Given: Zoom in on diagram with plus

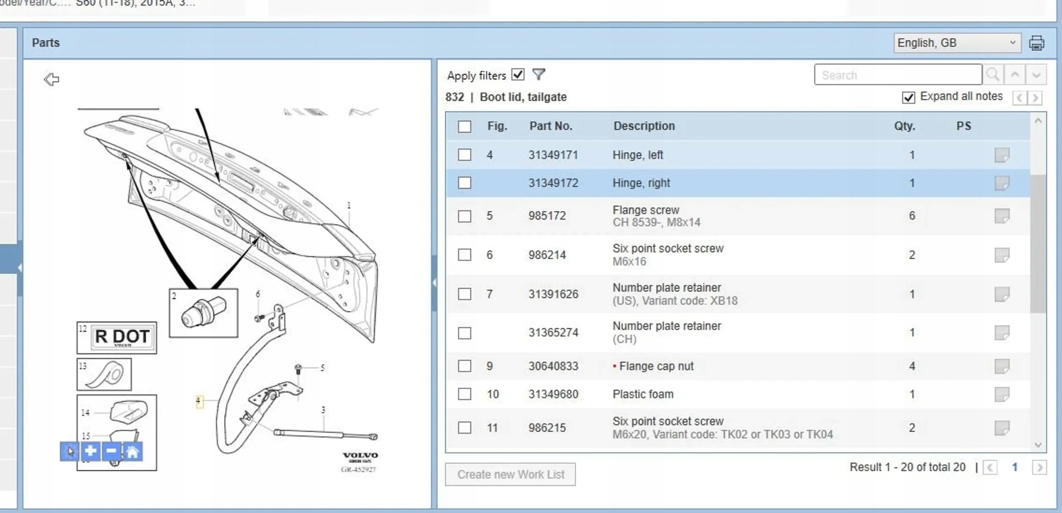Looking at the screenshot, I should [90, 451].
